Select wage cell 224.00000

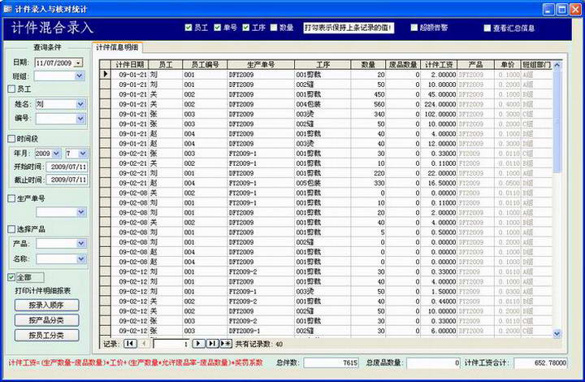439,104
